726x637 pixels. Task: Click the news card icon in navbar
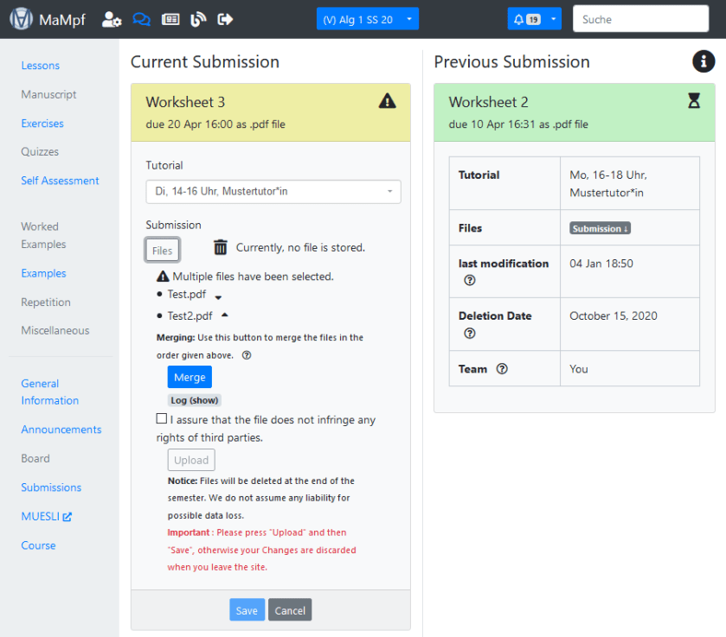(170, 19)
